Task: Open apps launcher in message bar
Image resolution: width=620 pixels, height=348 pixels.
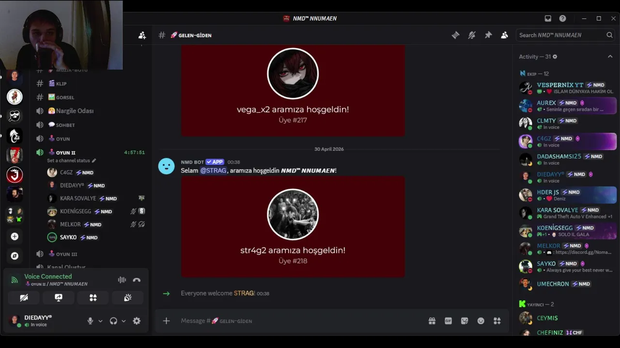Action: (497, 321)
